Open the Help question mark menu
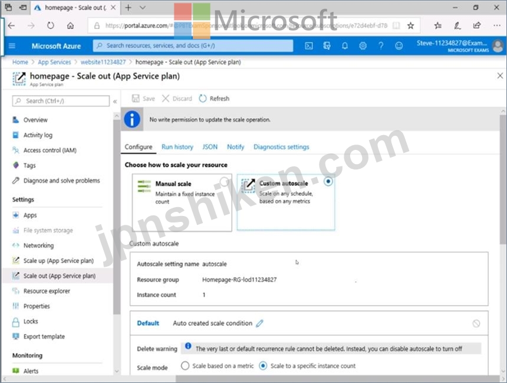This screenshot has width=507, height=383. coord(381,45)
